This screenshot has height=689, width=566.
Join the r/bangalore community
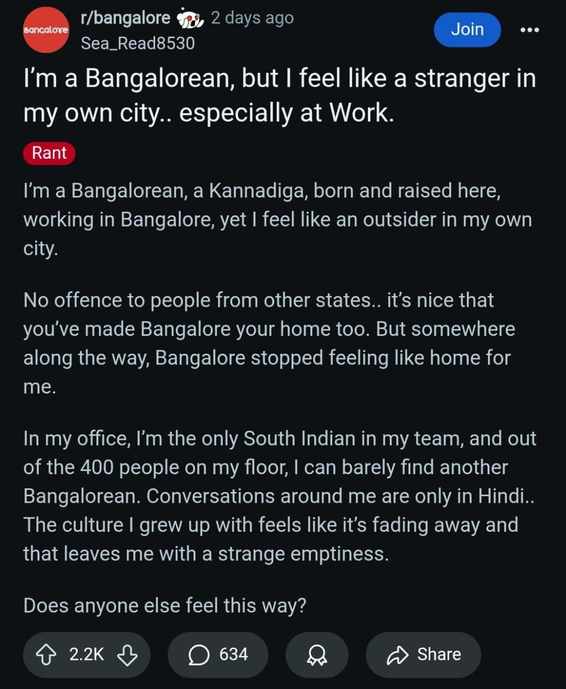(x=467, y=30)
